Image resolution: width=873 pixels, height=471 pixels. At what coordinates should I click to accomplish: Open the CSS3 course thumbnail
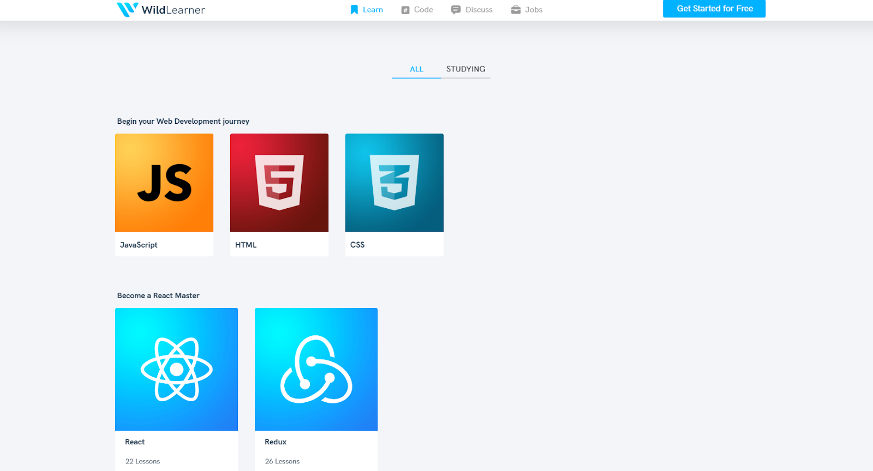[x=394, y=183]
